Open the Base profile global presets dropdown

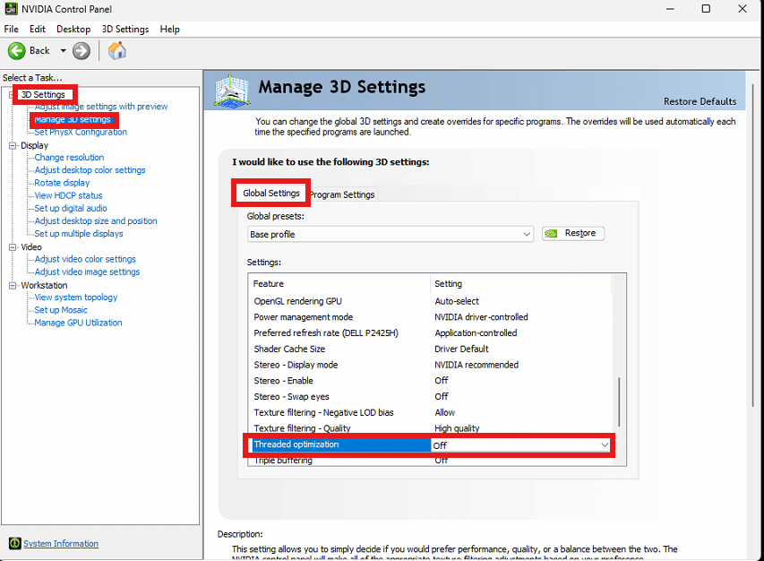tap(391, 234)
